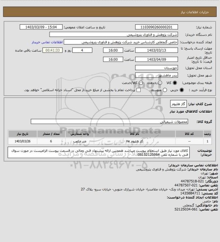220x242 pixels.
Task: Click the request creator field
Action: (x=121, y=42)
